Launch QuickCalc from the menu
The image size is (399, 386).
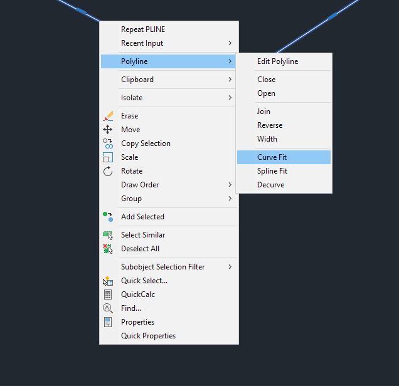tap(169, 295)
